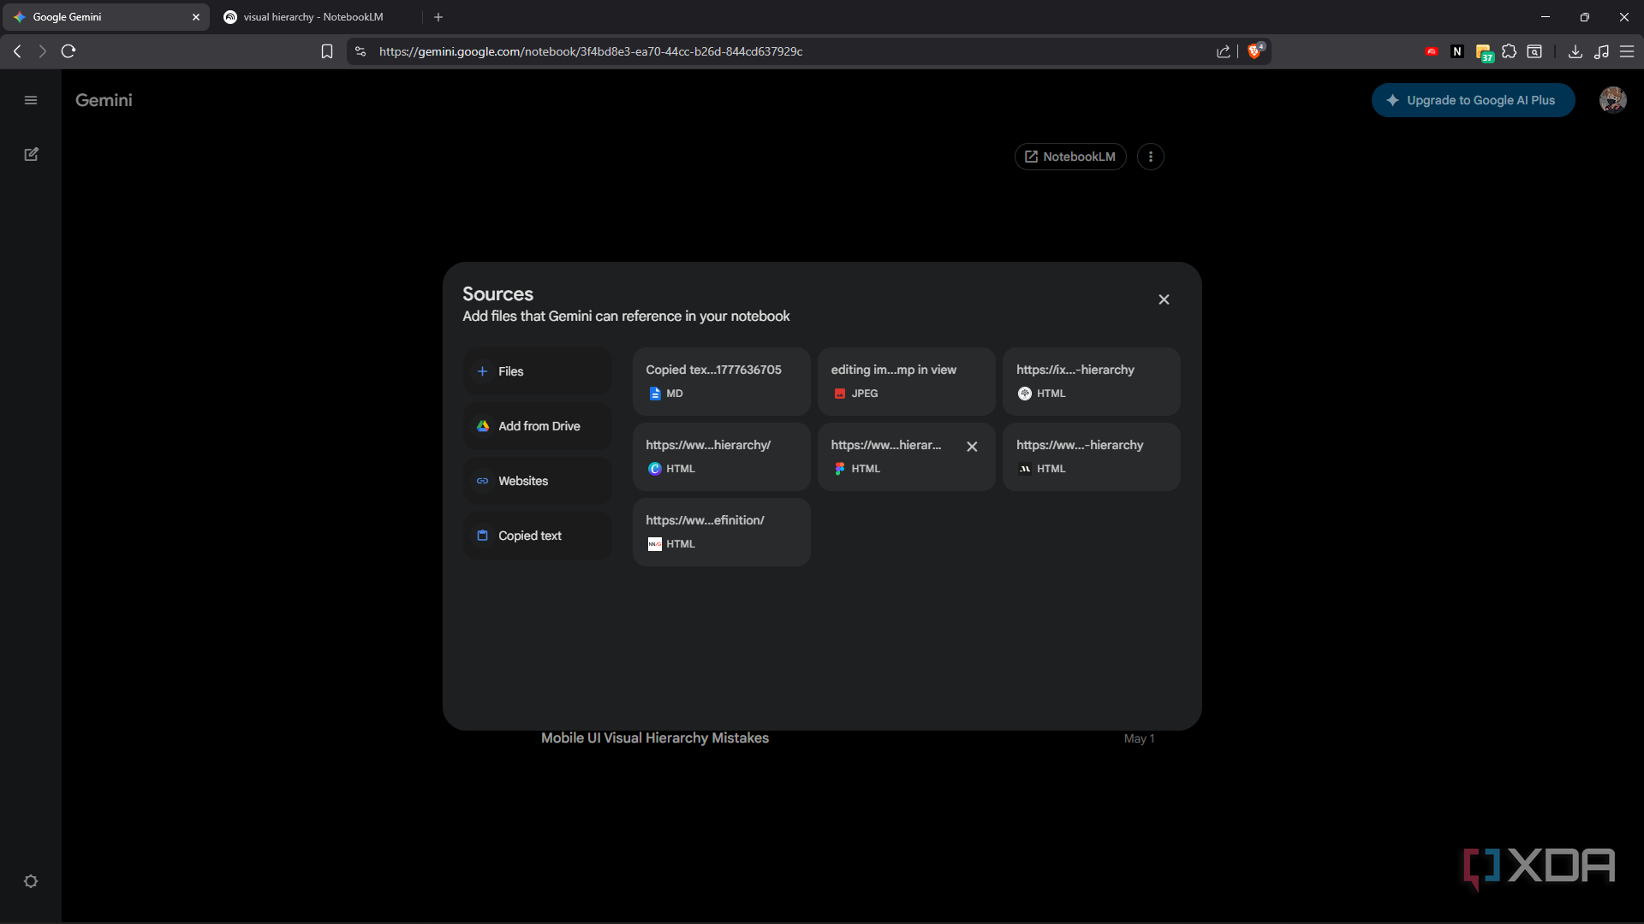Screen dimensions: 1644x924
Task: Close the Google Gemini tab
Action: pos(196,17)
